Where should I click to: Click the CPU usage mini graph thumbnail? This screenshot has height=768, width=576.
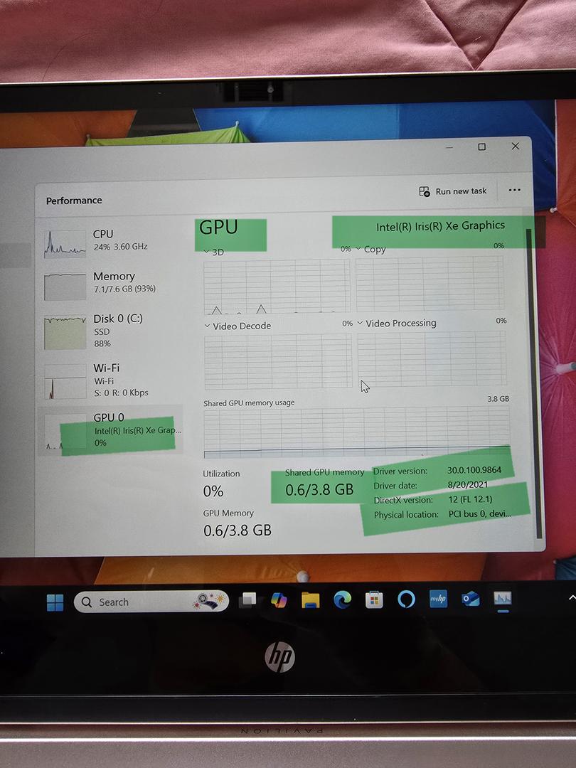(65, 244)
